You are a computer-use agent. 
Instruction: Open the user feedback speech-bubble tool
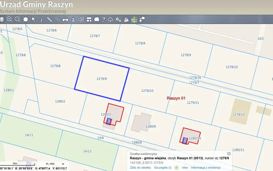point(142,19)
